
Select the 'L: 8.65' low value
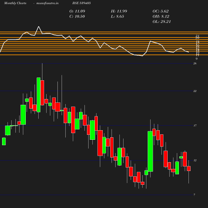117,16
